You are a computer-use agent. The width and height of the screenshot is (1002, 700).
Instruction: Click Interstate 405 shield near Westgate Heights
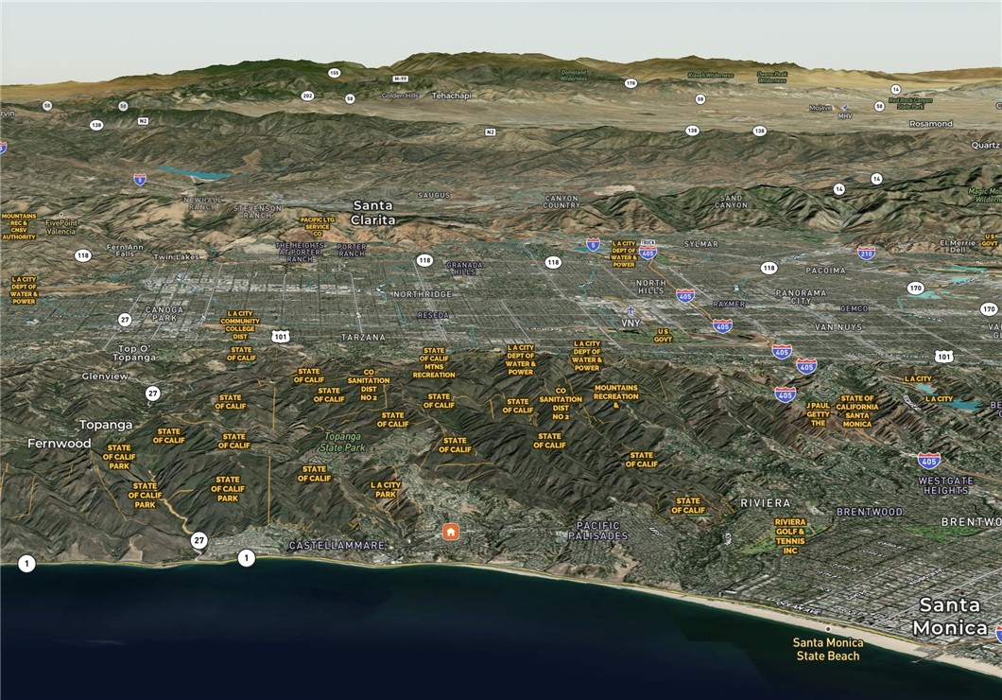[x=928, y=461]
